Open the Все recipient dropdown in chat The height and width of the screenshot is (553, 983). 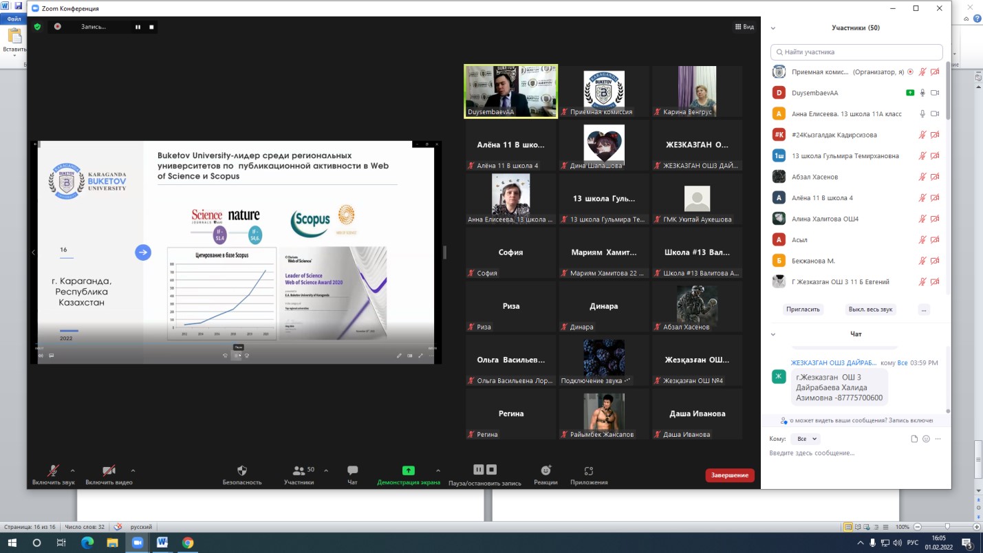(805, 439)
